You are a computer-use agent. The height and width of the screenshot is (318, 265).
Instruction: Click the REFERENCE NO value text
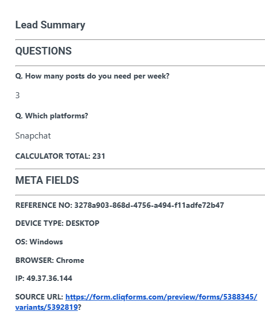pyautogui.click(x=149, y=205)
